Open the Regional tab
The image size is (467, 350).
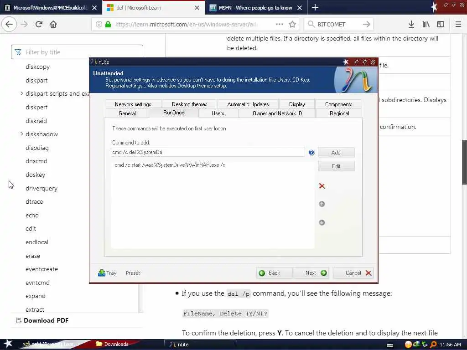pos(339,113)
